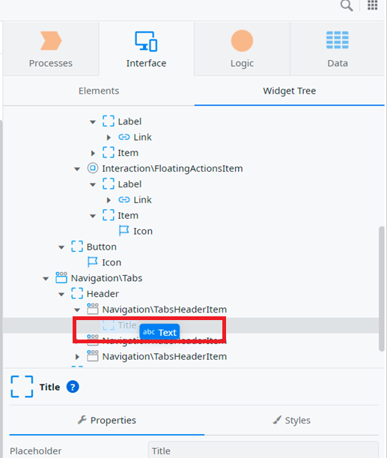Click the Interaction\FloatingActionsItem widget icon
Viewport: 387px width, 458px height.
tap(93, 168)
